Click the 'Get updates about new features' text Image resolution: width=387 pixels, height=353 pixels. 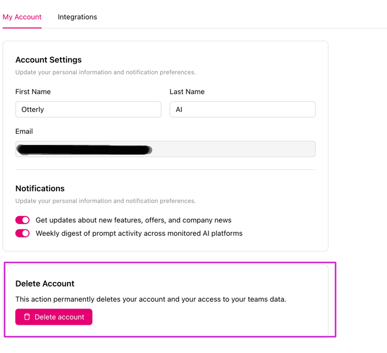[133, 220]
